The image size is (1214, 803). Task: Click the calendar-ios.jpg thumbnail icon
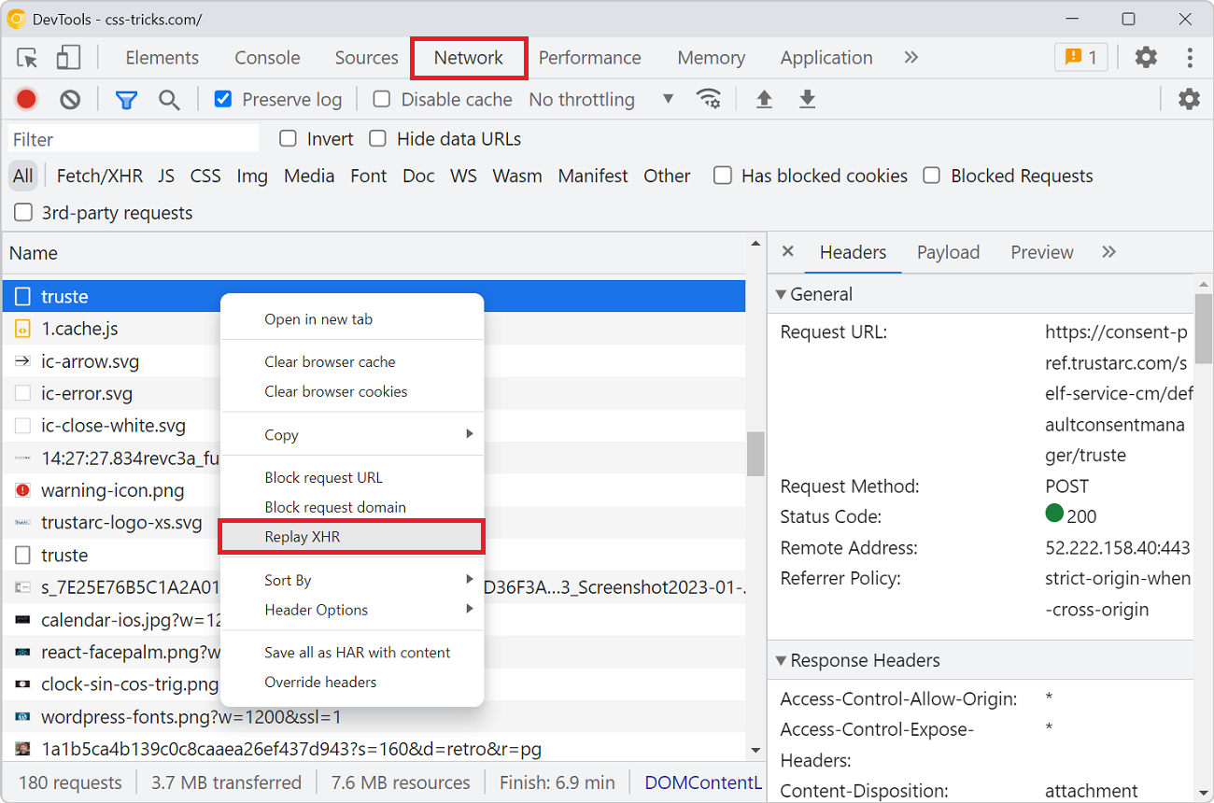[x=22, y=620]
